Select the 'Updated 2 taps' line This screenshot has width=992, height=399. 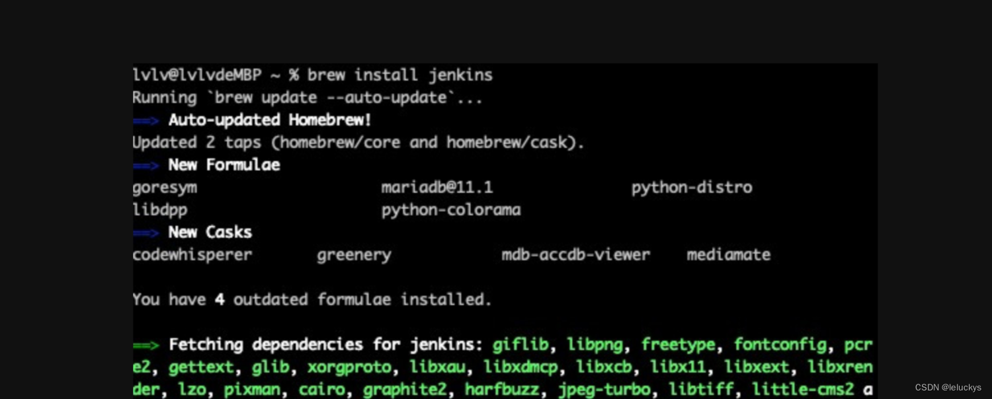click(x=358, y=143)
